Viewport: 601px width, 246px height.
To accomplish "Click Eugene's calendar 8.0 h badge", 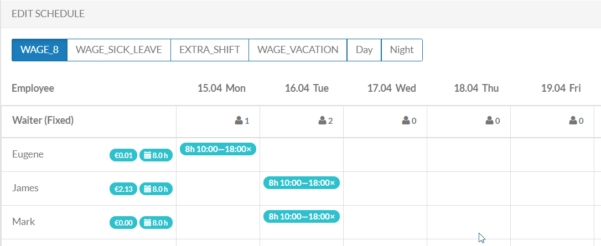I will click(156, 155).
